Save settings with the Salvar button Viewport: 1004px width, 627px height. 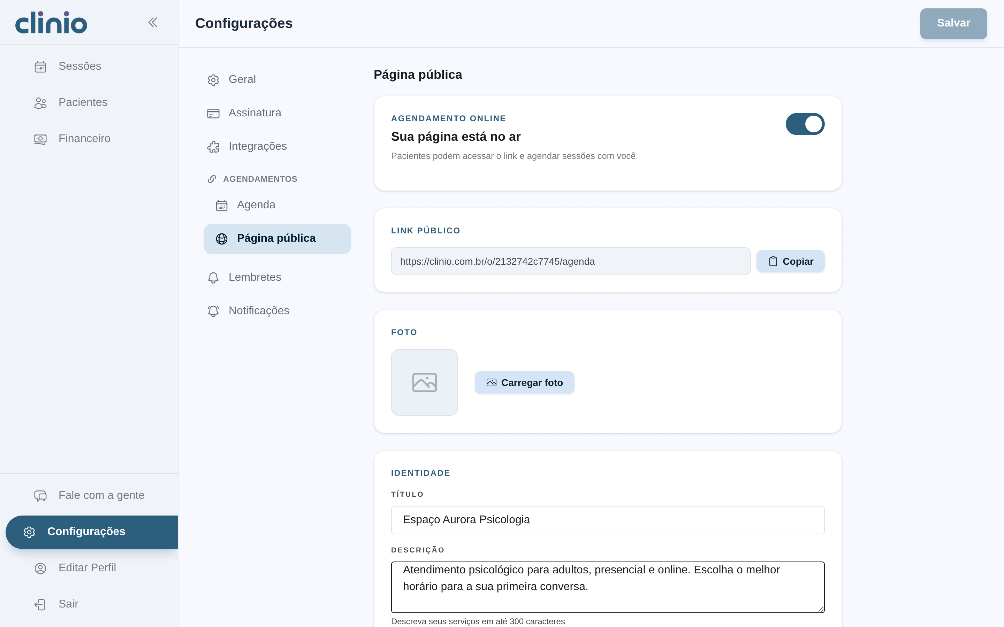[x=953, y=23]
